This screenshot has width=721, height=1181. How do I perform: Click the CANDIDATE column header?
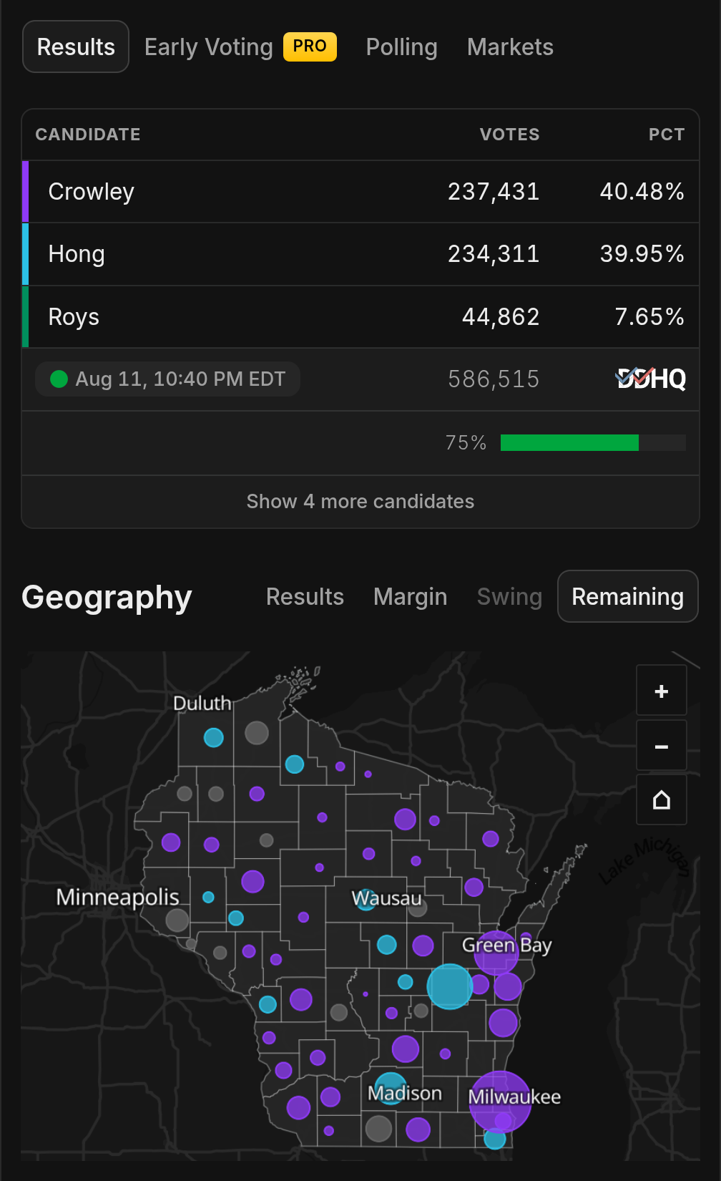[88, 135]
